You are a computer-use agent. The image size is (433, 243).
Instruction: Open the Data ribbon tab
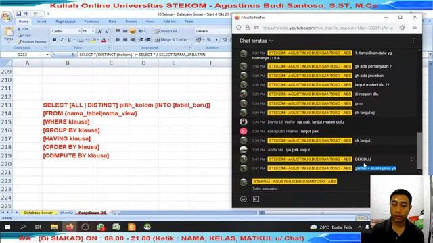pyautogui.click(x=112, y=22)
